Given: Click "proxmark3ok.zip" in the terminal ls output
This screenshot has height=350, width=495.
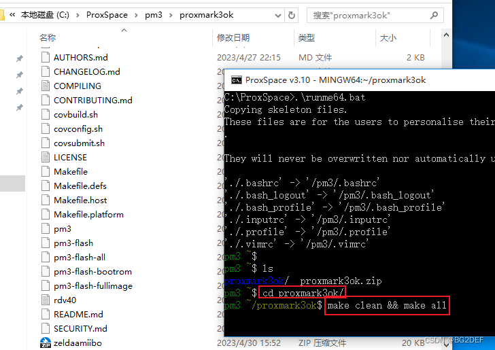Looking at the screenshot, I should (341, 281).
